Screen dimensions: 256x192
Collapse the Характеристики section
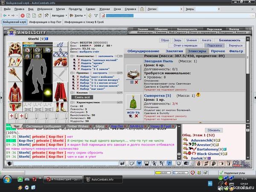pyautogui.click(x=72, y=102)
